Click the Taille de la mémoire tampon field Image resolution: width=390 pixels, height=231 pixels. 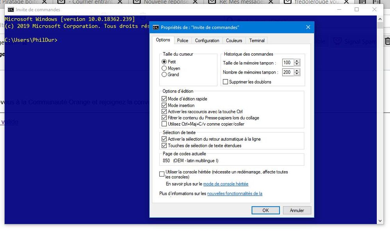point(288,63)
